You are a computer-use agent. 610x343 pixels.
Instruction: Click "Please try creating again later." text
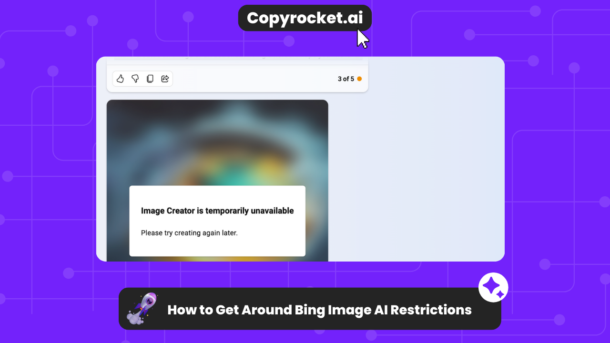[189, 233]
